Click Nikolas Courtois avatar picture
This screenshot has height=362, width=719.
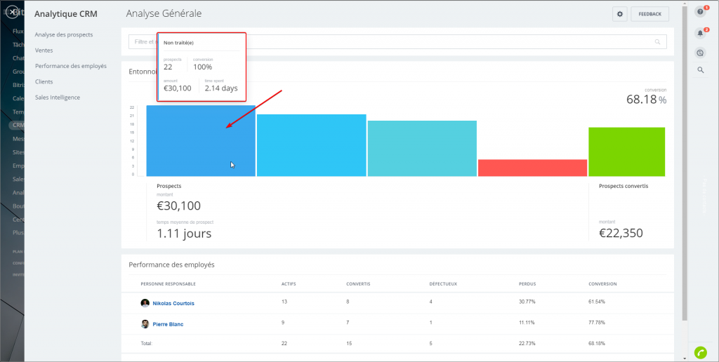(145, 303)
